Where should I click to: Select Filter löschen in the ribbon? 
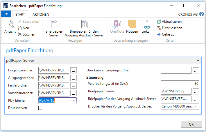[159, 28]
